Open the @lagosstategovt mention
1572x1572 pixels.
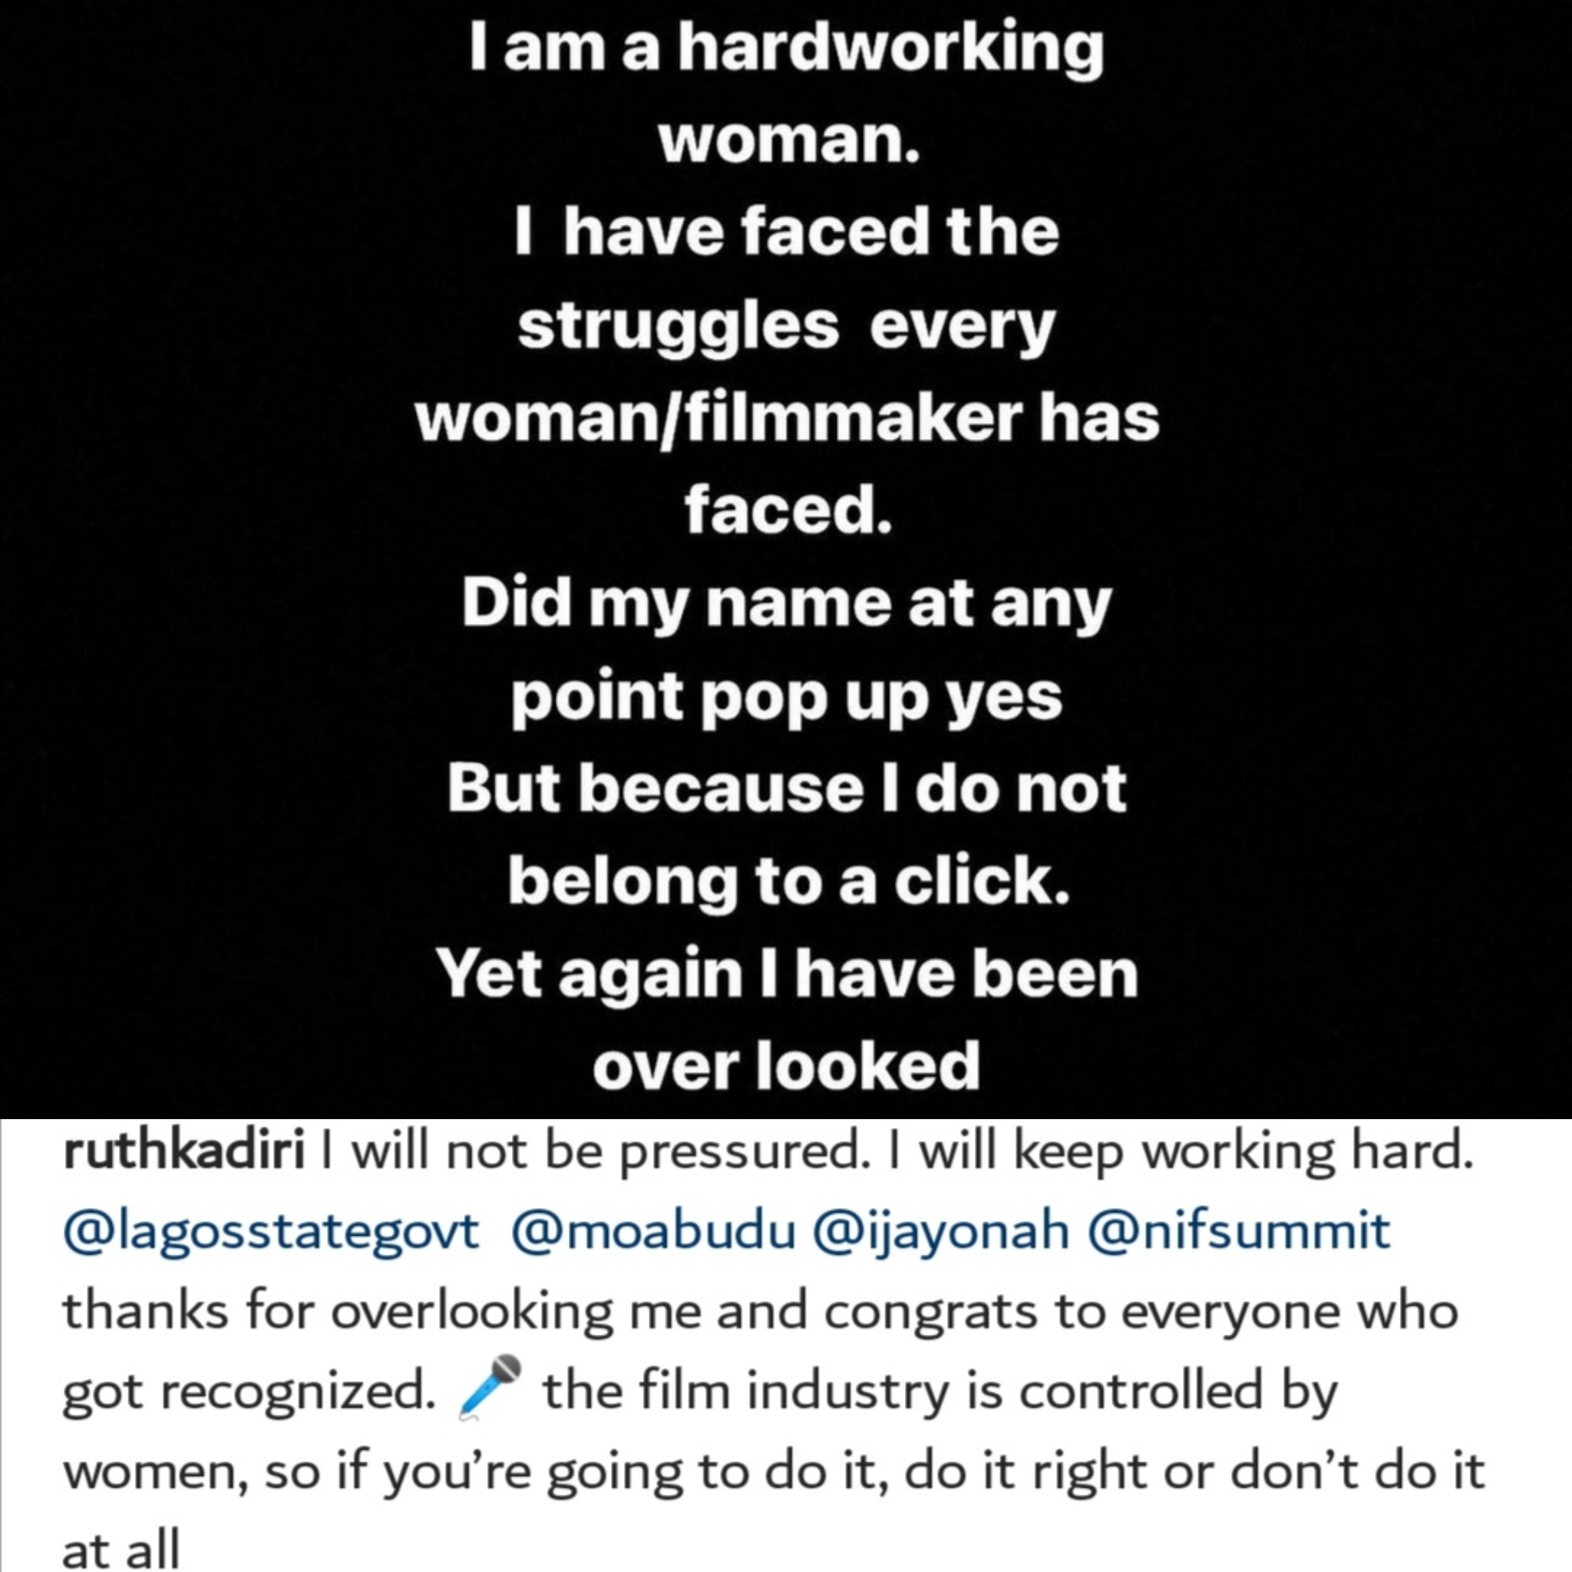coord(271,1232)
